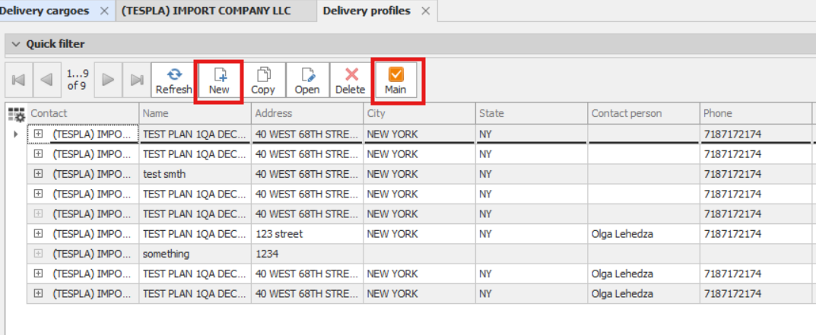Expand the first TESPLA row

(x=38, y=134)
